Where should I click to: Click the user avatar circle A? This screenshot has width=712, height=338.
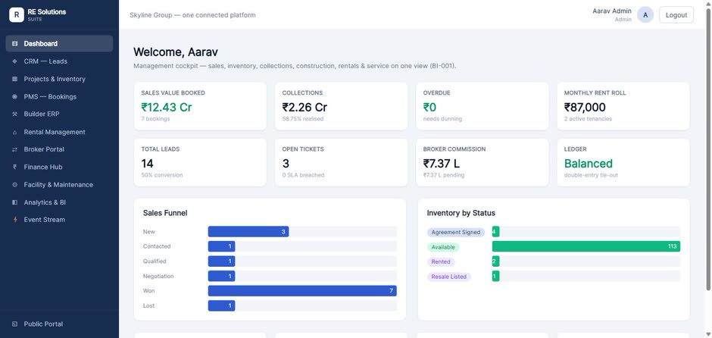coord(645,15)
